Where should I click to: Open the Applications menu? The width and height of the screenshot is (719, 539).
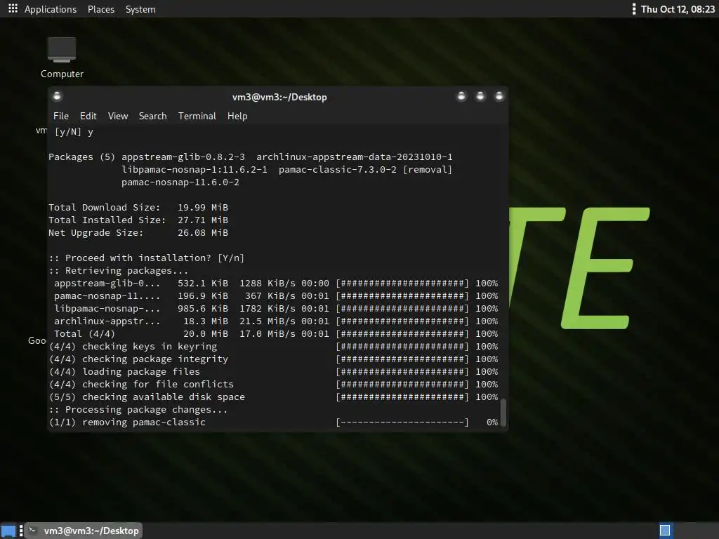click(x=51, y=9)
